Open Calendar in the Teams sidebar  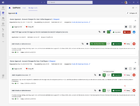3,24
